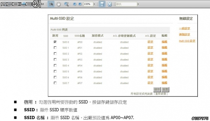This screenshot has height=121, width=210.
Task: Click the ACL 存取控制模式 column header
Action: pos(124,36)
